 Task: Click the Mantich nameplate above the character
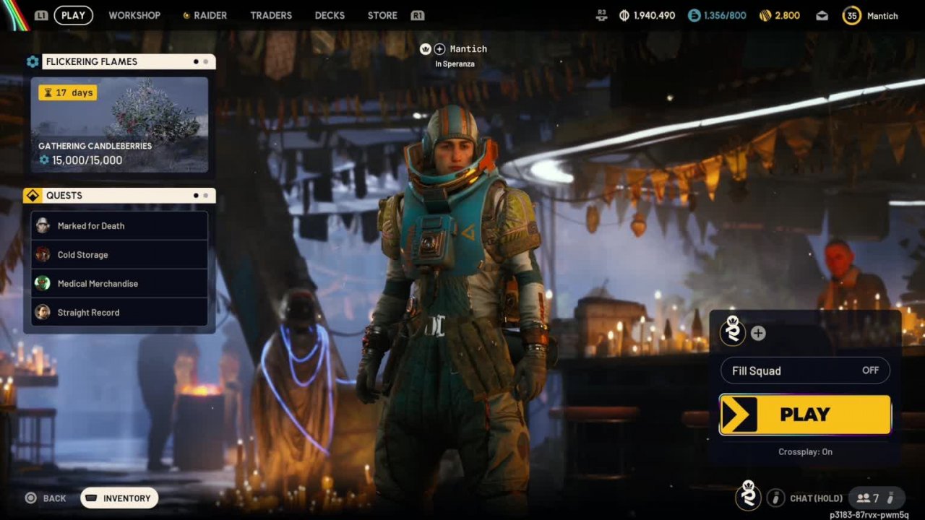[x=468, y=49]
